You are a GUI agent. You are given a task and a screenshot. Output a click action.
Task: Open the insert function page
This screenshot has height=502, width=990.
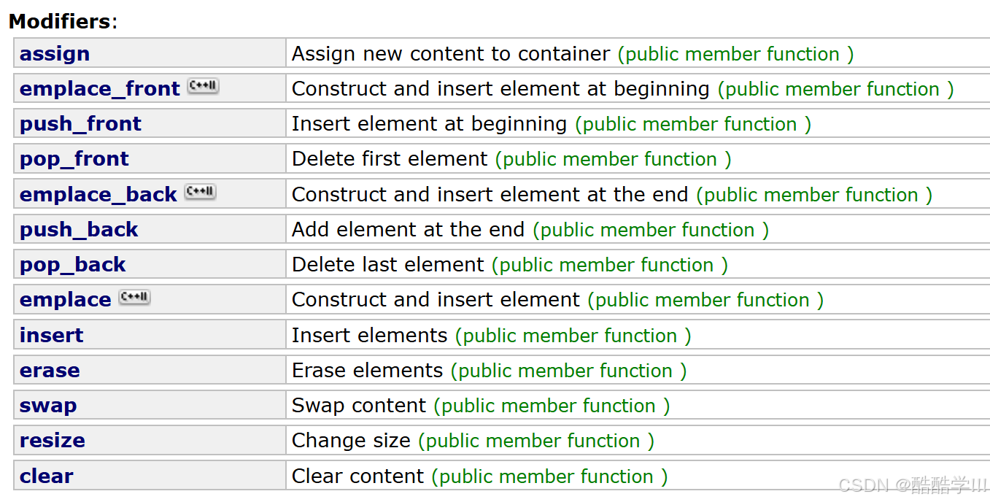[51, 336]
